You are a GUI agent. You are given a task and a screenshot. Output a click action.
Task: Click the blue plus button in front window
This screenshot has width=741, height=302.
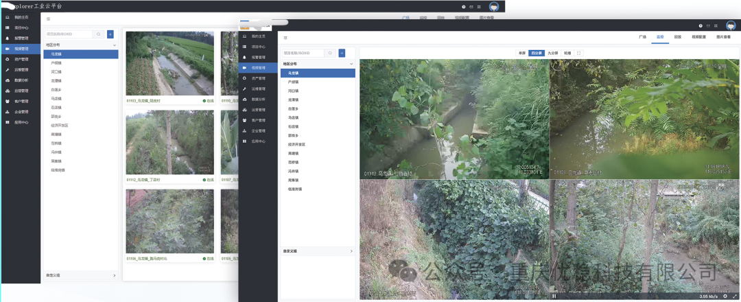tap(342, 53)
